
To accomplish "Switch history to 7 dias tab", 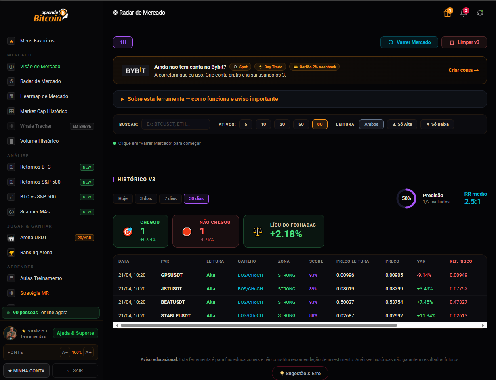I will (170, 198).
